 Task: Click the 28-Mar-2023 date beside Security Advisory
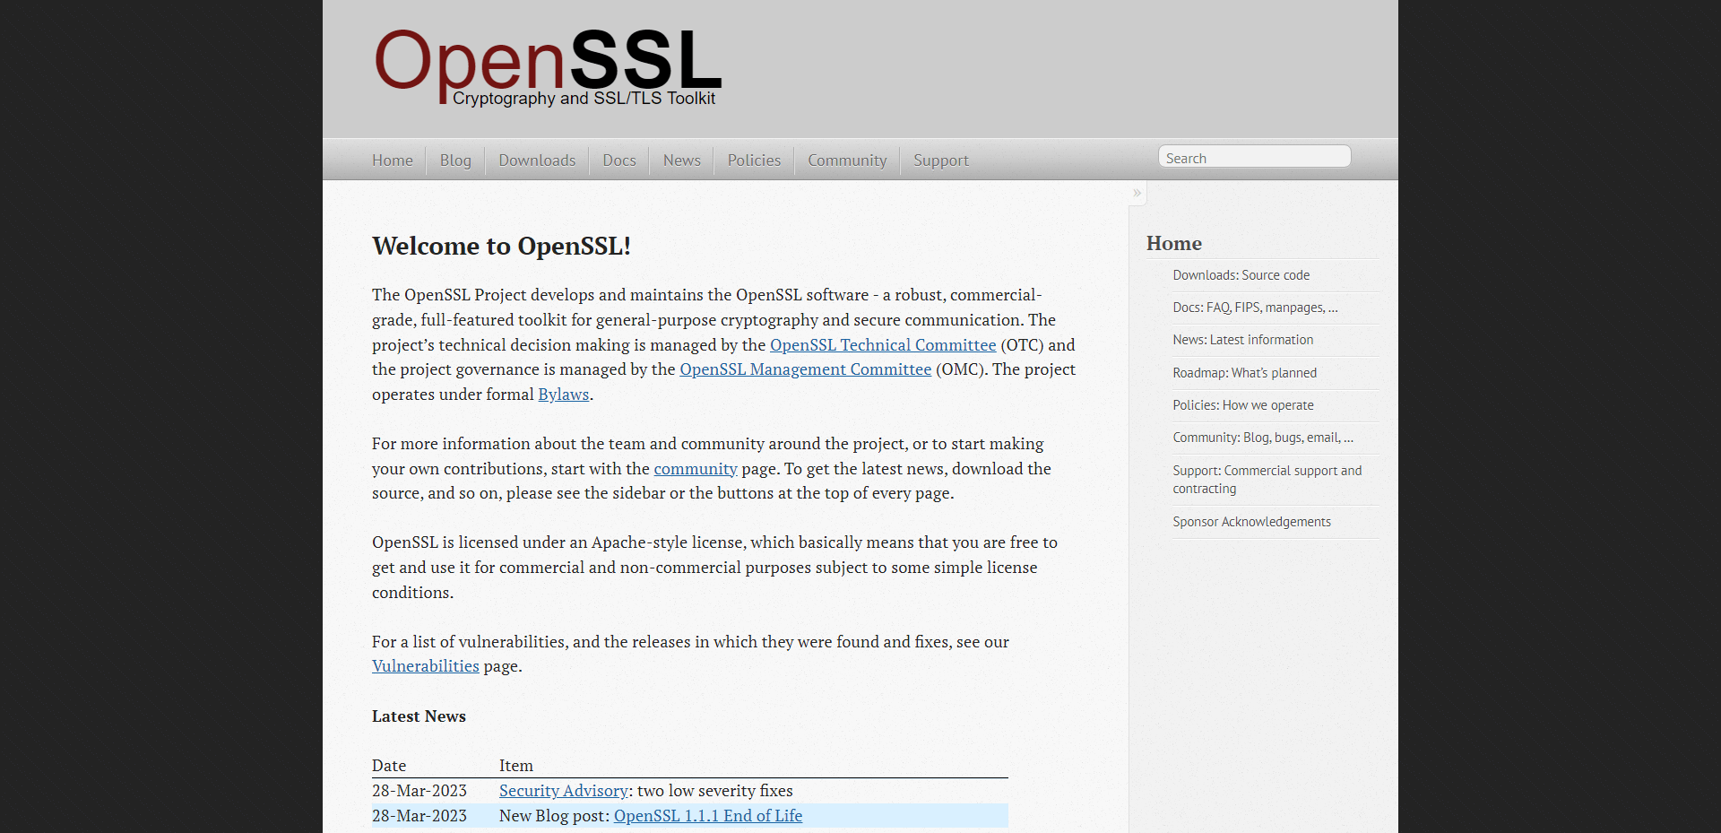pyautogui.click(x=419, y=791)
